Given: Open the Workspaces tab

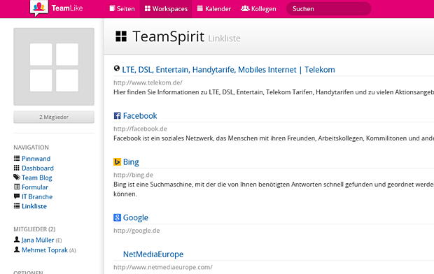Looking at the screenshot, I should coord(166,9).
